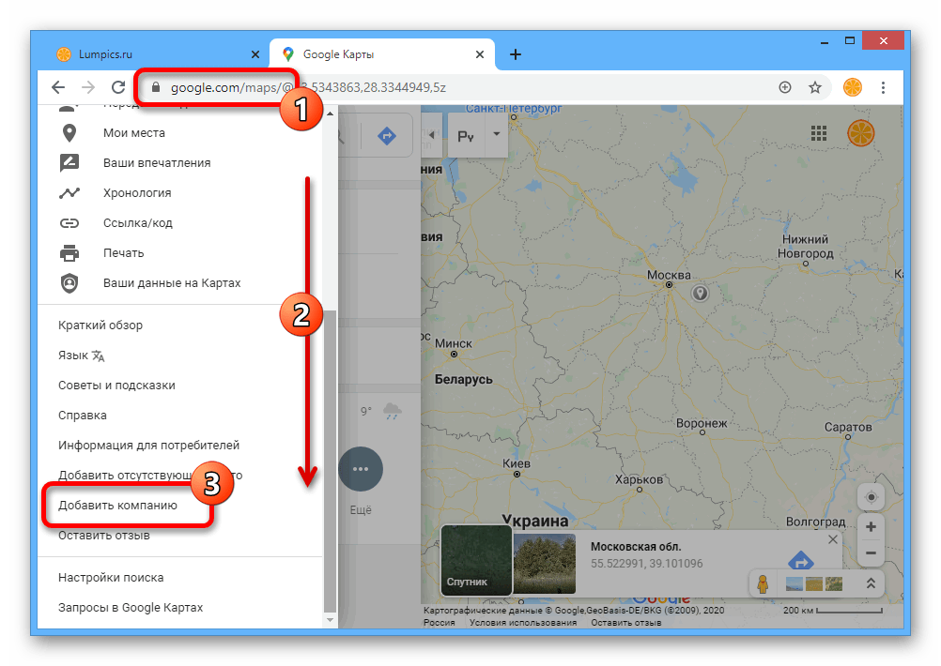Close the Московская обл. info card
Image resolution: width=941 pixels, height=666 pixels.
pos(833,539)
